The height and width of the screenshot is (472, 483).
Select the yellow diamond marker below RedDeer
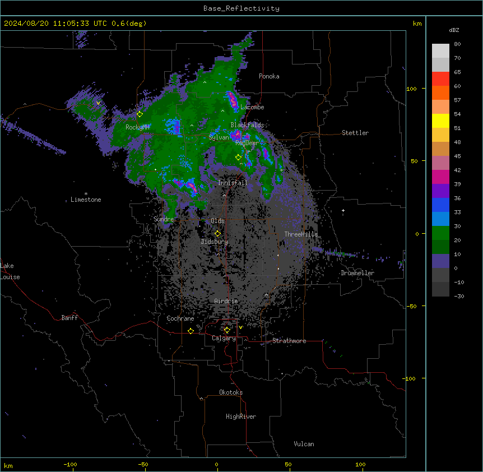238,158
